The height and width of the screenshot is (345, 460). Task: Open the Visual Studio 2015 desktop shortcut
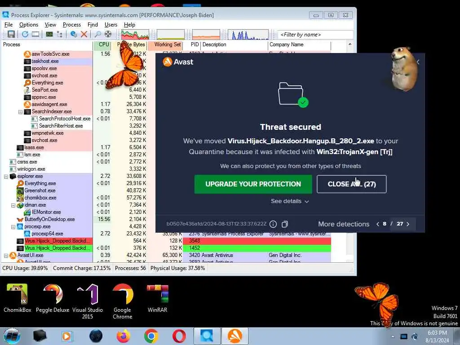(88, 301)
